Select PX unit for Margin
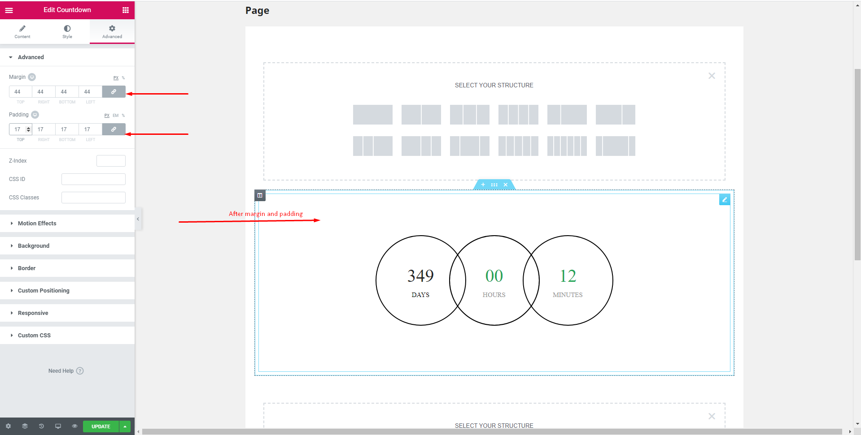This screenshot has width=861, height=435. (116, 78)
